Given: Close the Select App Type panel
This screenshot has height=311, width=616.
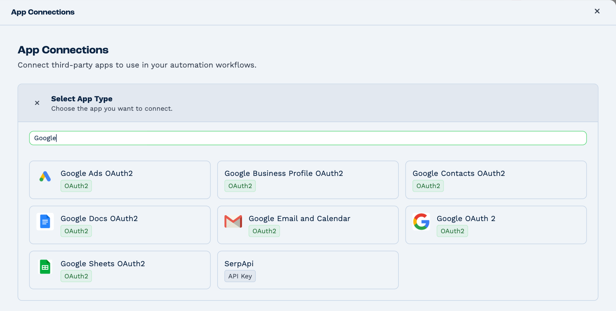Looking at the screenshot, I should (37, 103).
